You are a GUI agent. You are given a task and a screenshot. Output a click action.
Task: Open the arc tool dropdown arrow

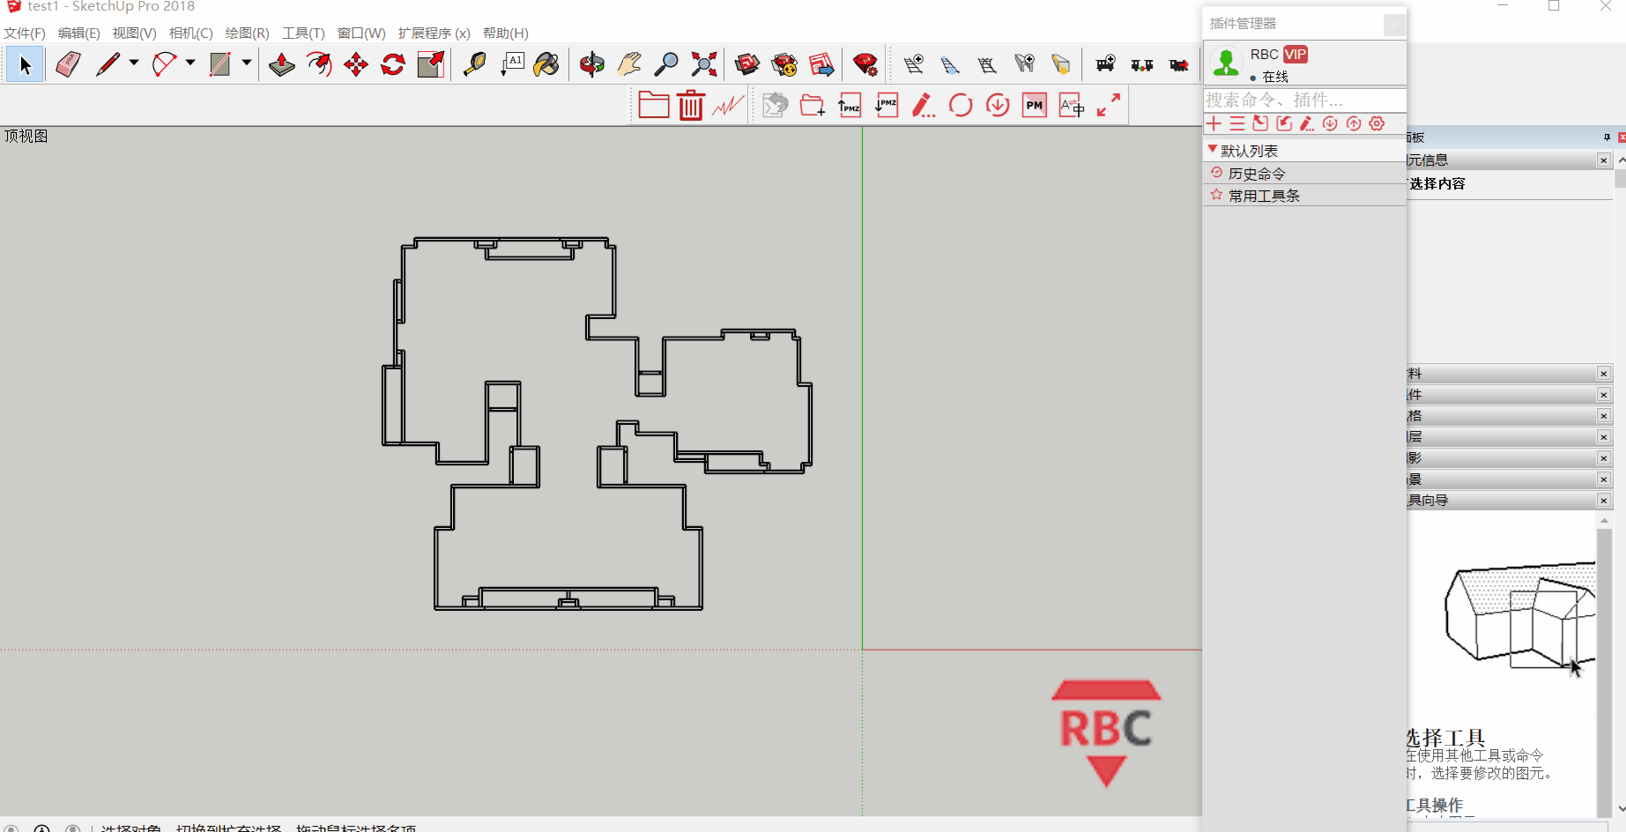point(190,63)
